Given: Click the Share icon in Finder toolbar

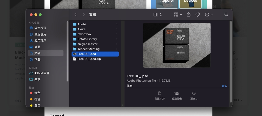Looking at the screenshot, I should [x=189, y=15].
